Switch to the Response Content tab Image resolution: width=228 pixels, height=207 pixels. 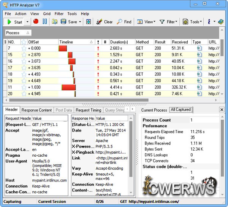(36, 110)
